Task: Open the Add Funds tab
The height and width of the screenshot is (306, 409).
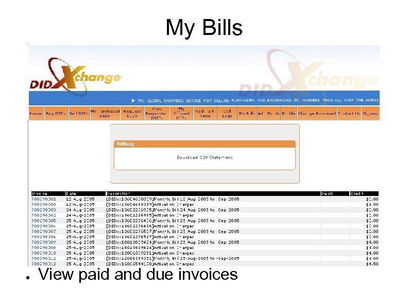Action: click(269, 113)
